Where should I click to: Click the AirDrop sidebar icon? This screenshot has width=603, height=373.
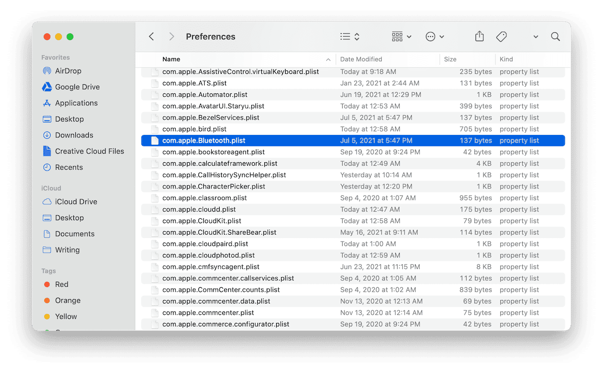click(47, 71)
